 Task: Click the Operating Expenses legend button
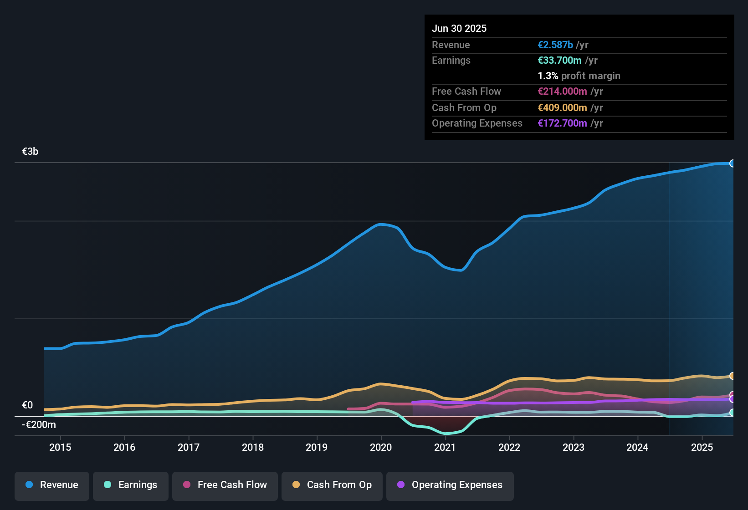pyautogui.click(x=450, y=485)
